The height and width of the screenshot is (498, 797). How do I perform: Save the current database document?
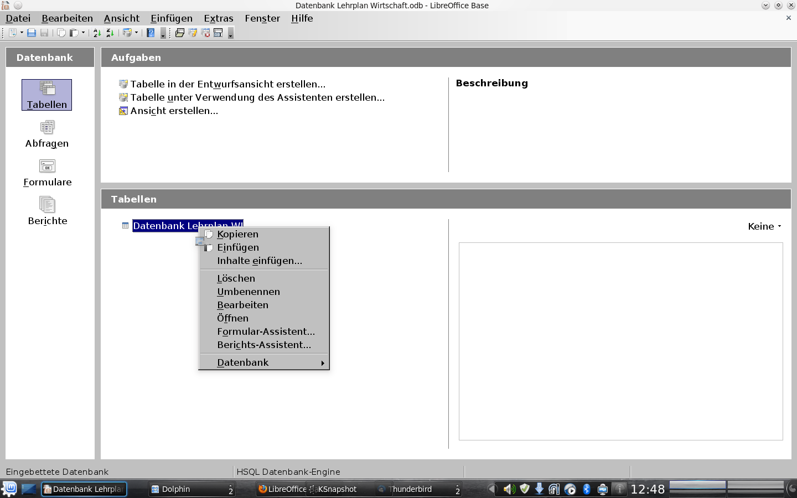[x=32, y=33]
